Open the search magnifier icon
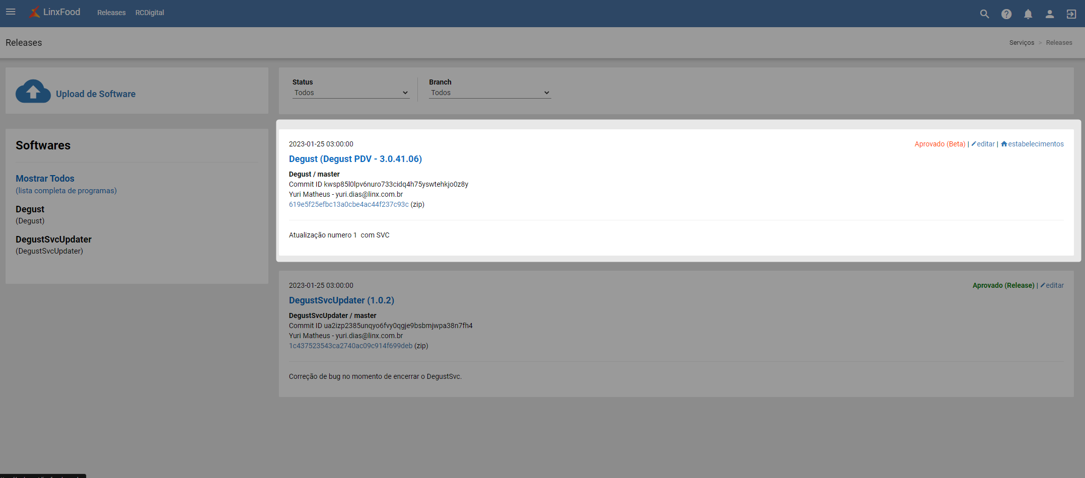1085x478 pixels. tap(984, 14)
